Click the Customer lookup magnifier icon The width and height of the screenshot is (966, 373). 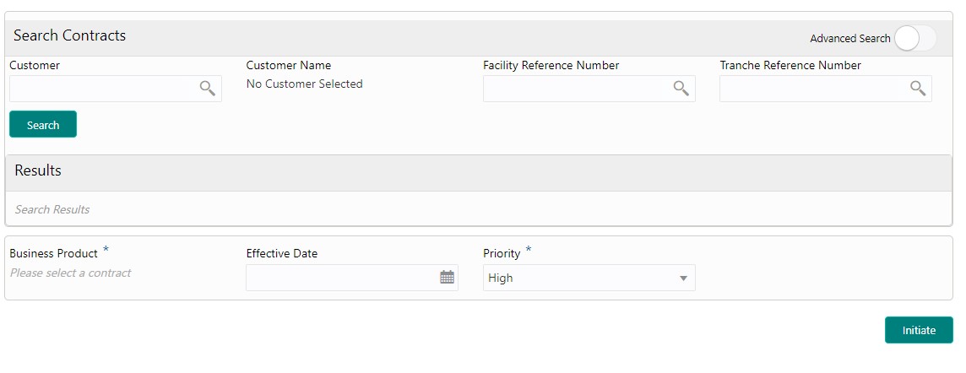[207, 89]
